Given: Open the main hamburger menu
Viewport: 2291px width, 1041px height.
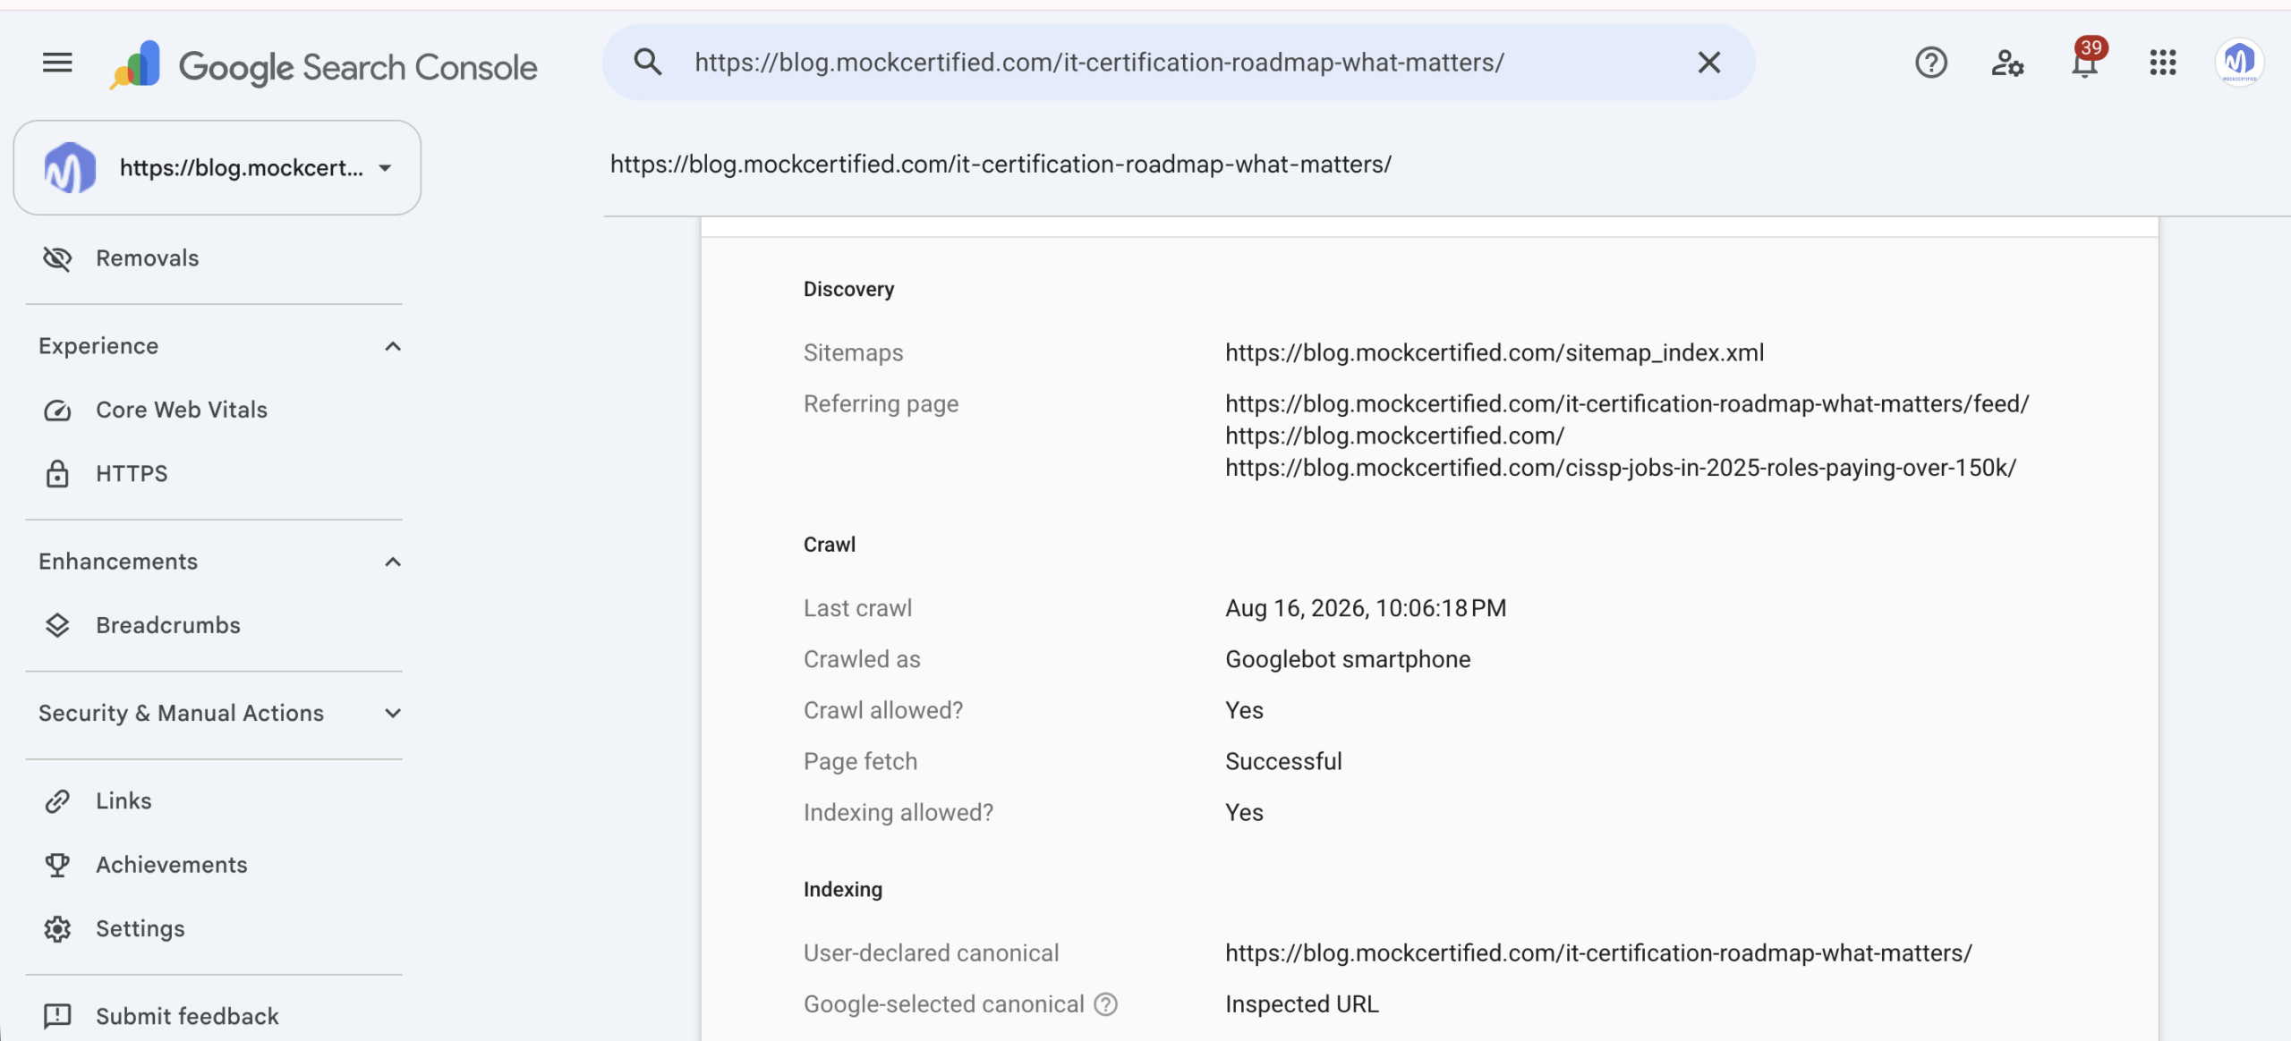Looking at the screenshot, I should point(57,63).
